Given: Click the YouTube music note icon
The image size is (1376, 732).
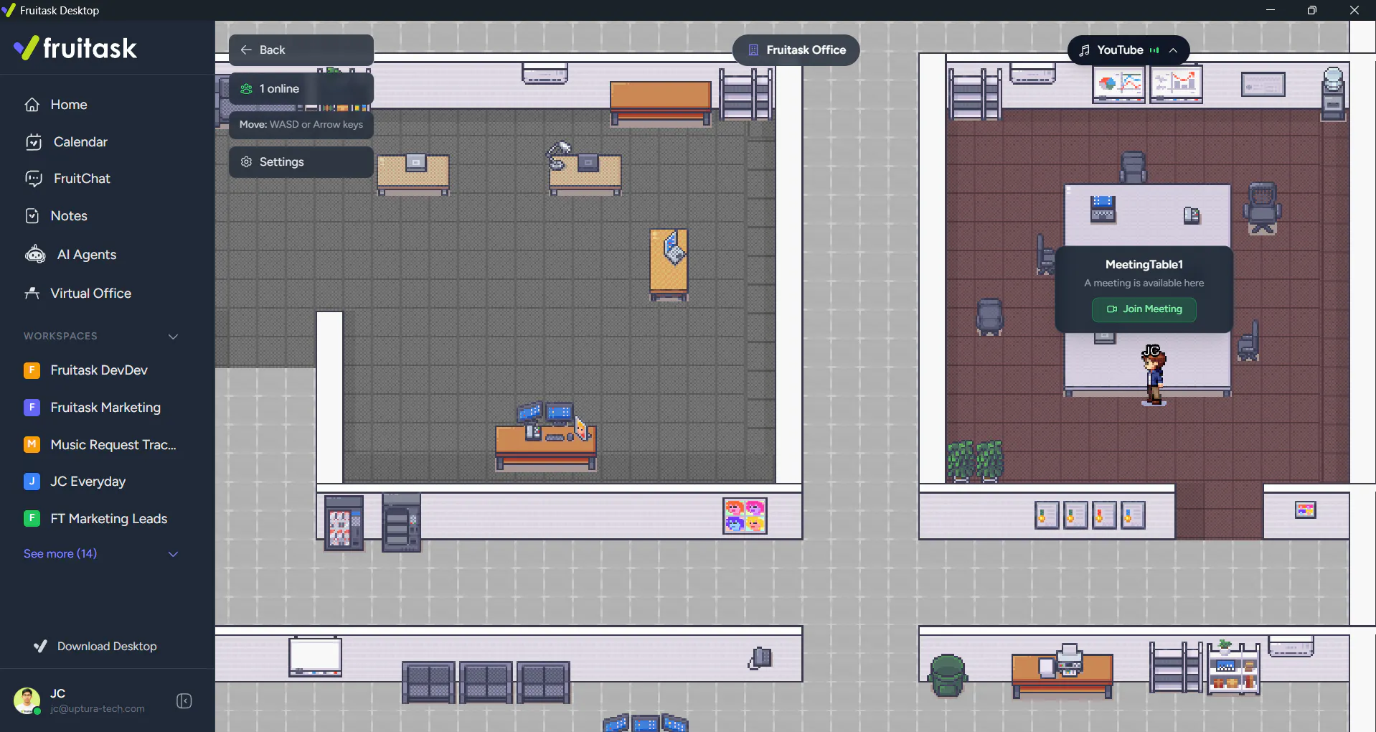Looking at the screenshot, I should coord(1085,50).
